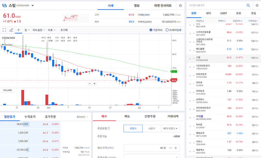Image resolution: width=261 pixels, height=158 pixels.
Task: Select the 매수 buy tab
Action: 104,116
